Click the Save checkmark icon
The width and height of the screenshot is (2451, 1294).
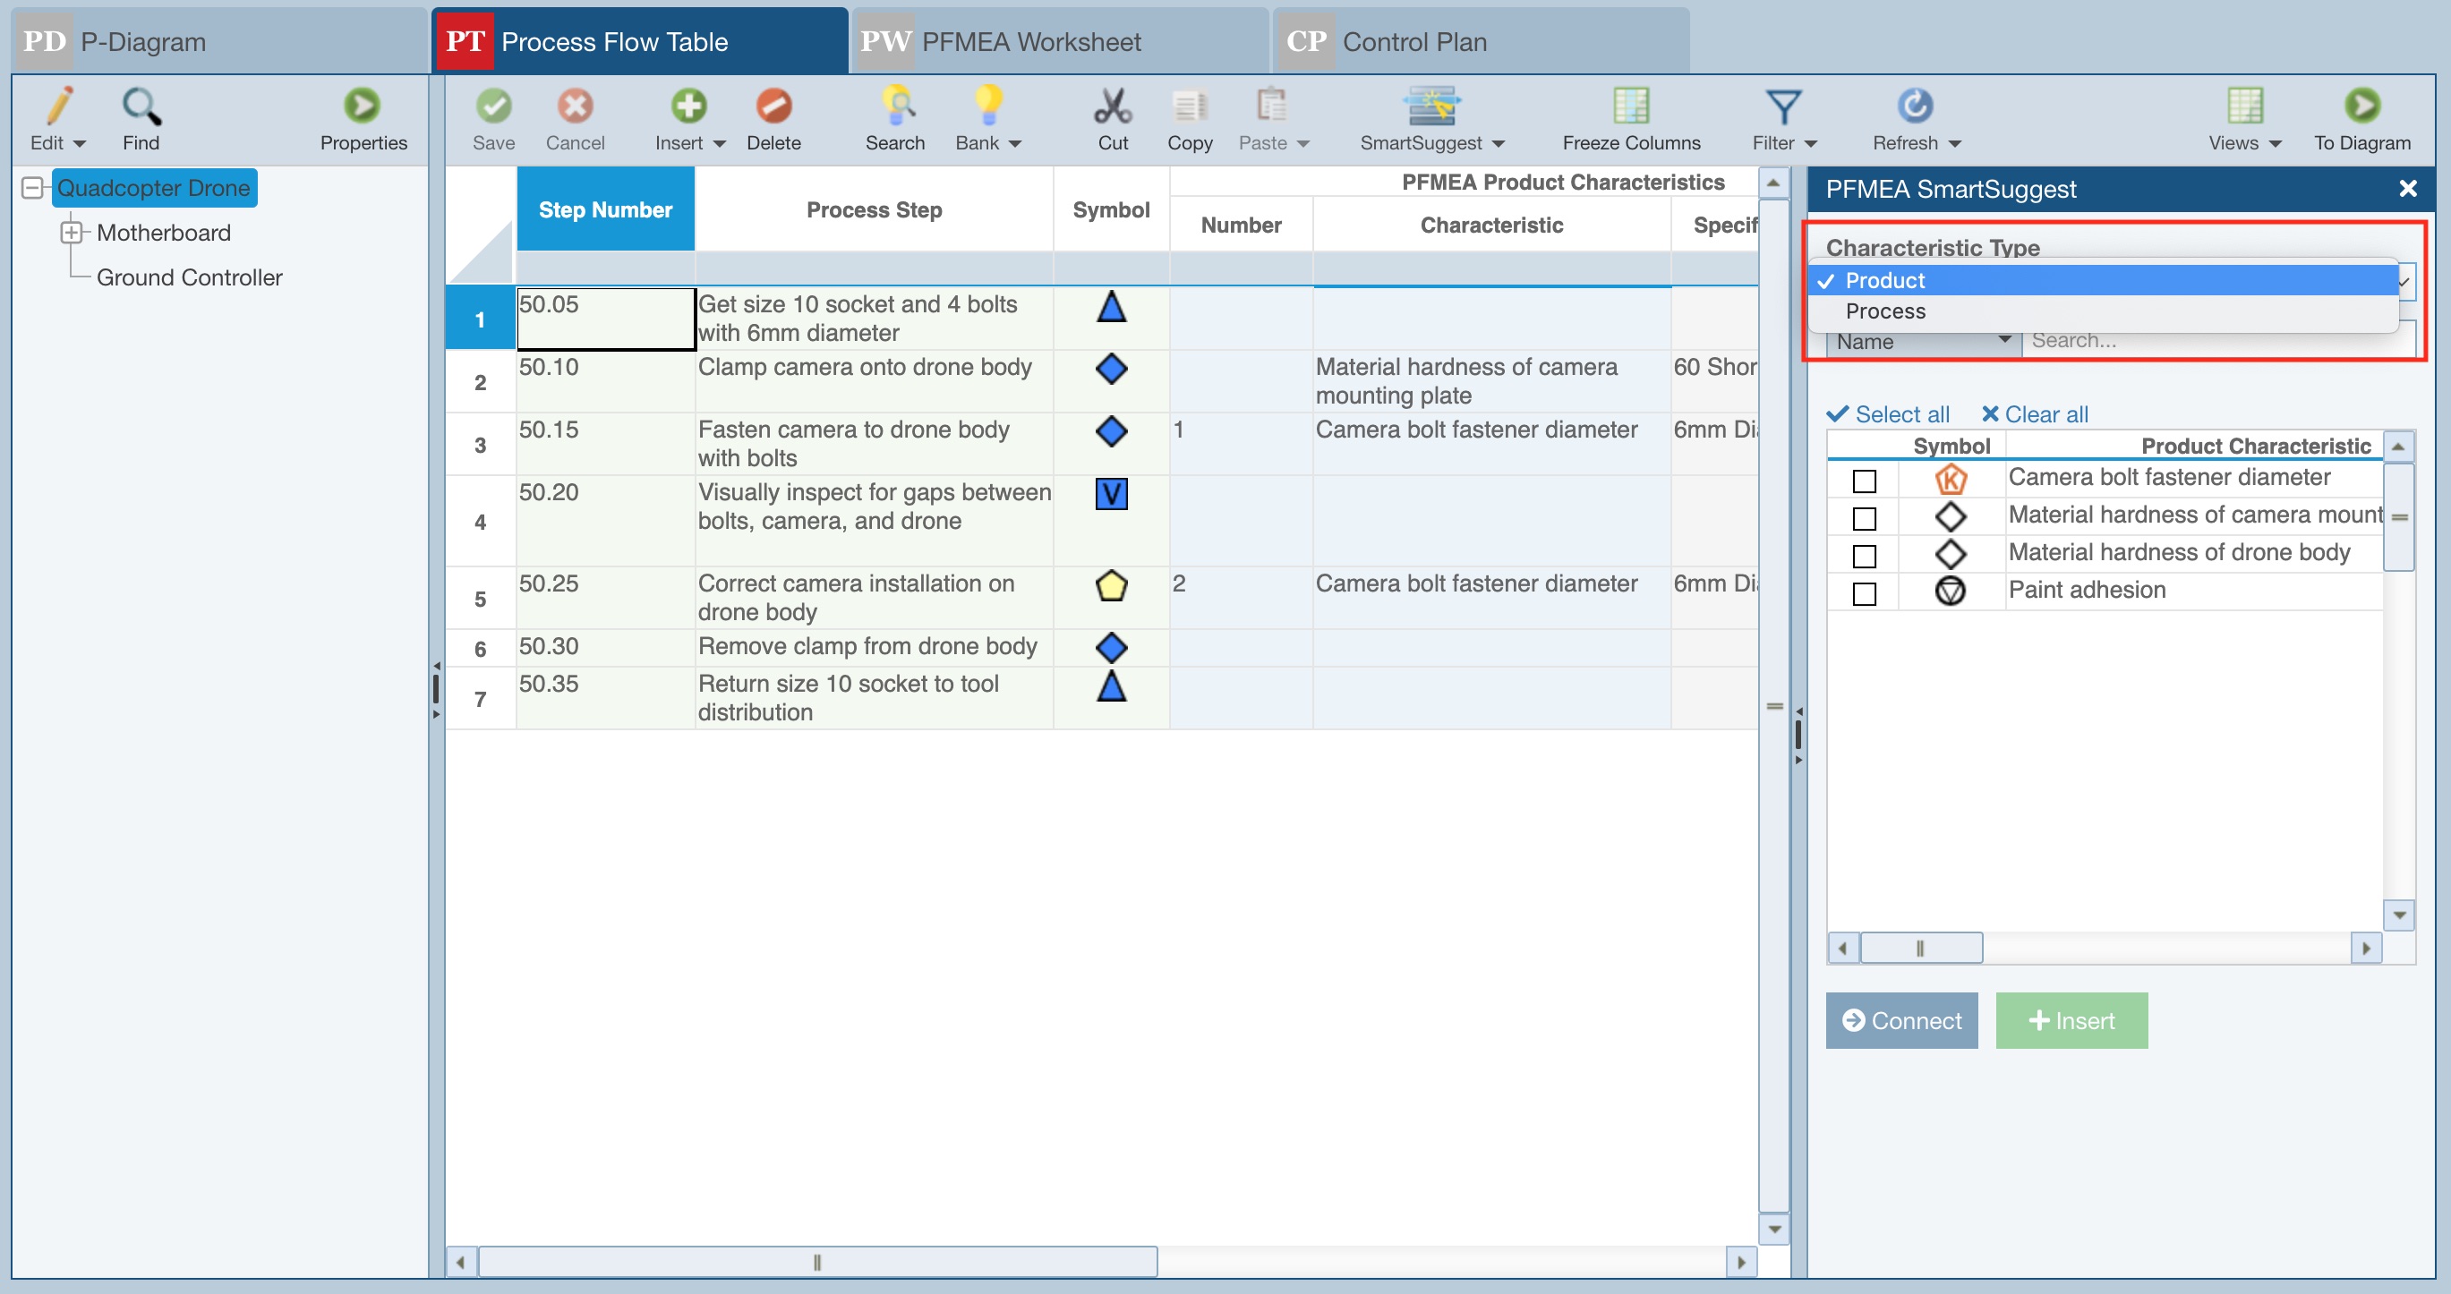[x=493, y=106]
